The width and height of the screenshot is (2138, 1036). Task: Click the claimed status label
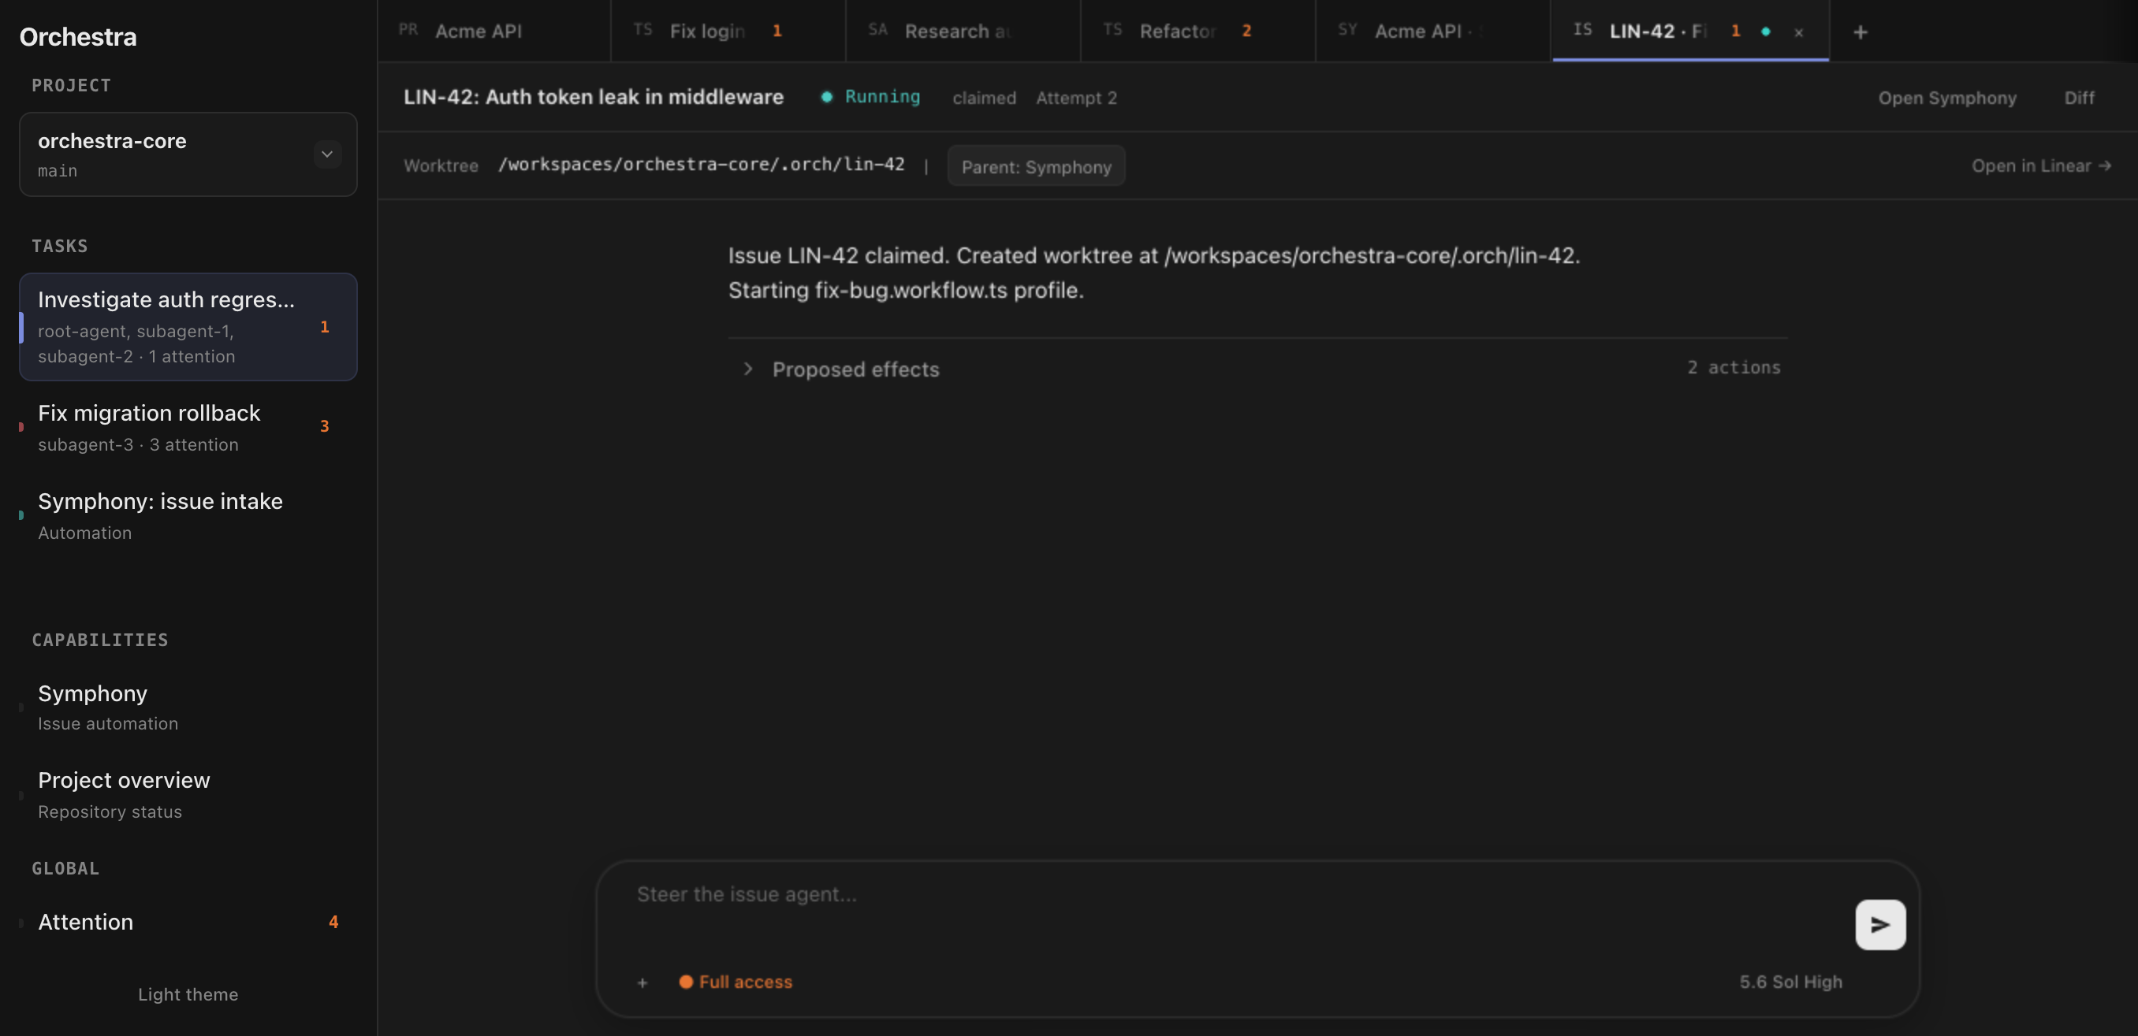984,98
